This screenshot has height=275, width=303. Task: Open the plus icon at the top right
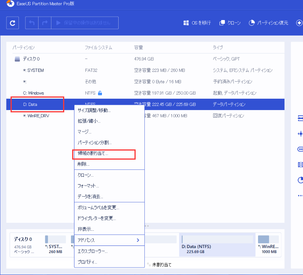(x=299, y=23)
